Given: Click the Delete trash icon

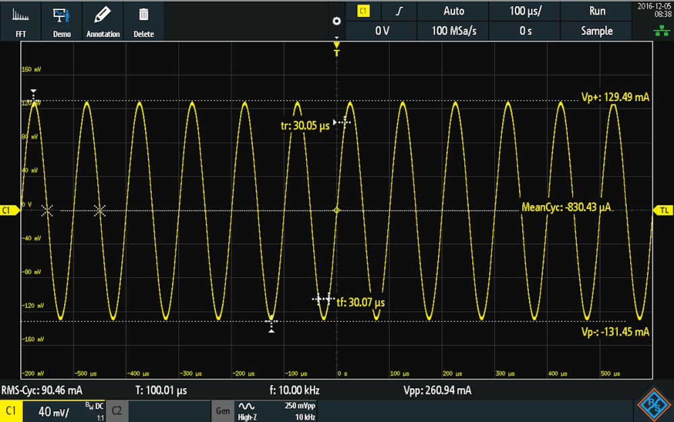Looking at the screenshot, I should 143,20.
